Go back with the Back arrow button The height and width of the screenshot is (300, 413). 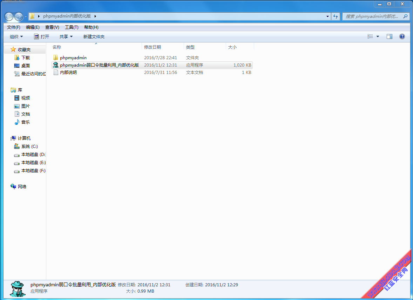pyautogui.click(x=9, y=16)
